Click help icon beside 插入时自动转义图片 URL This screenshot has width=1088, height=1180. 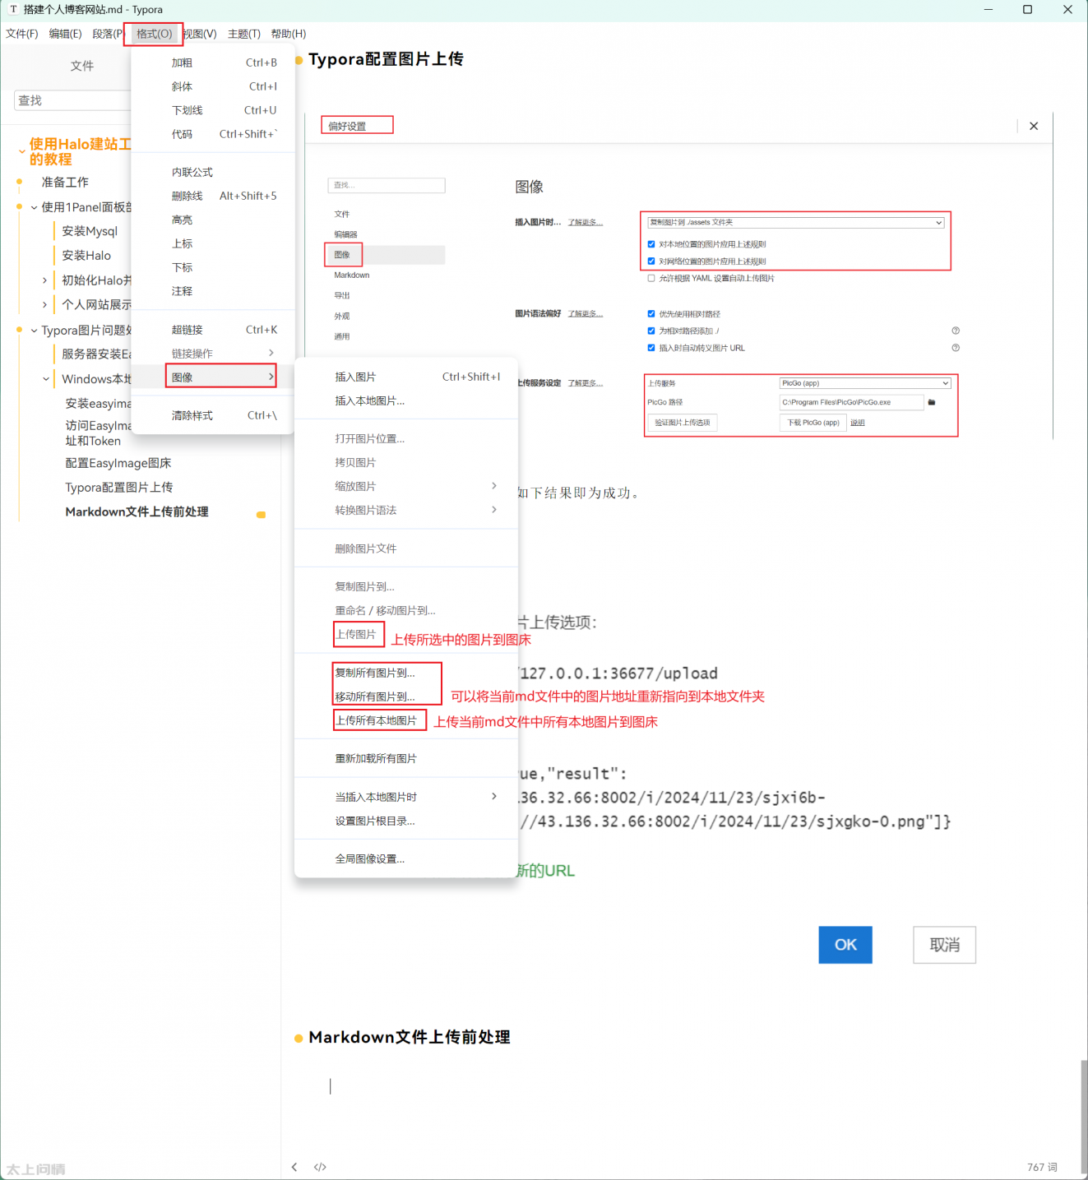click(956, 348)
